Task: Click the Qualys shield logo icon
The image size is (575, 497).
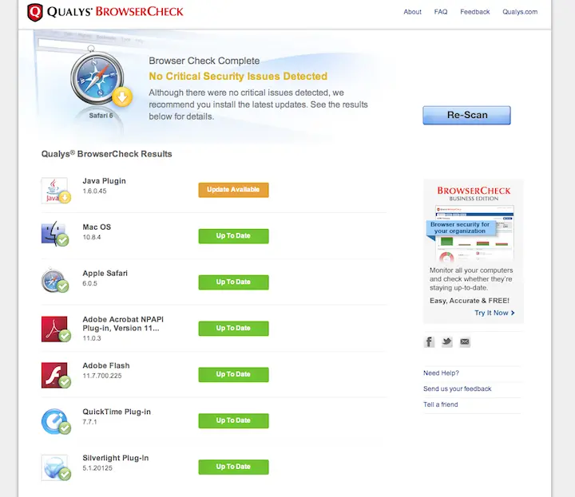Action: [x=35, y=12]
